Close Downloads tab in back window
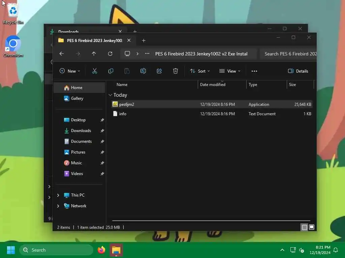The image size is (345, 258). click(x=120, y=31)
